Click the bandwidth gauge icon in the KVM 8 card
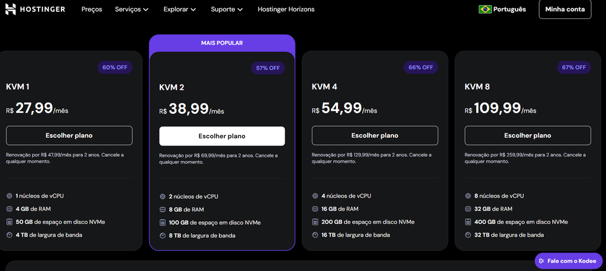The width and height of the screenshot is (606, 271). 468,235
